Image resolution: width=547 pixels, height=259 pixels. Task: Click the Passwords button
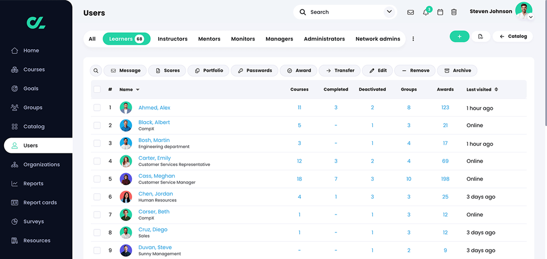(x=255, y=70)
